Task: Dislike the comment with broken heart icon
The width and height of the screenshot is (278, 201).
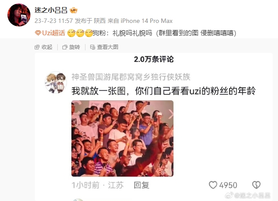Action: point(256,185)
